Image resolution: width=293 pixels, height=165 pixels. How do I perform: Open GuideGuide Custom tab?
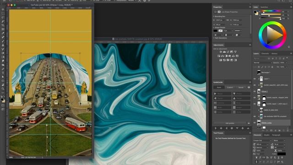(x=230, y=88)
